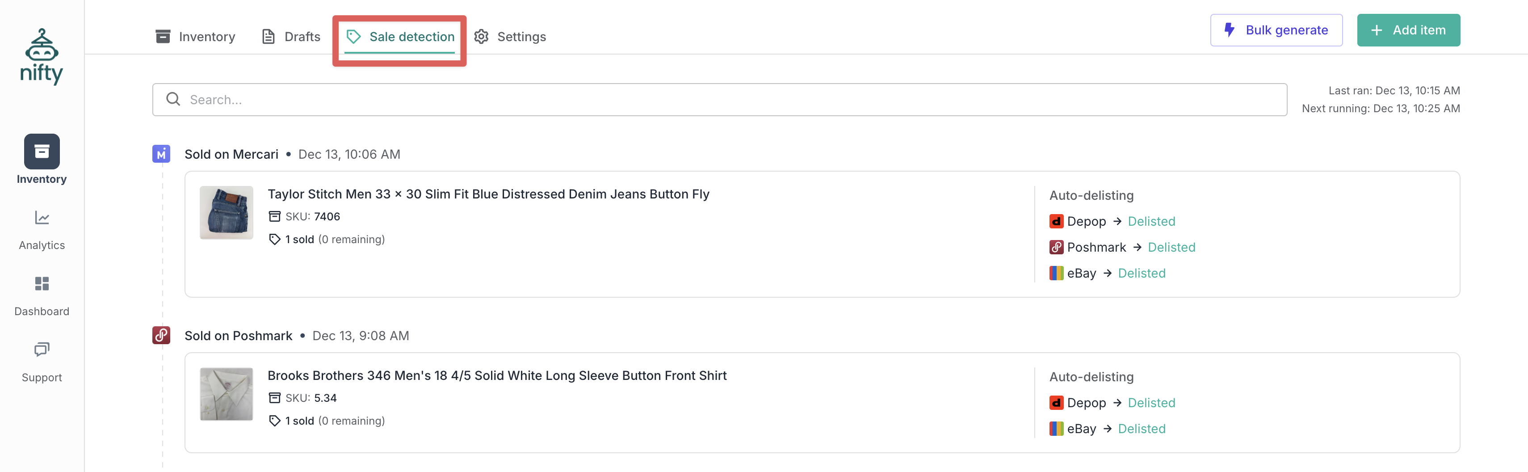Open the Drafts tab
The height and width of the screenshot is (472, 1528).
(291, 37)
